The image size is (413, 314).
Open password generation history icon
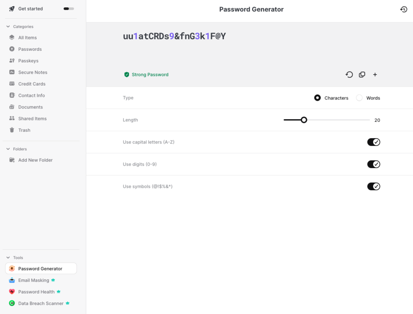pyautogui.click(x=403, y=10)
